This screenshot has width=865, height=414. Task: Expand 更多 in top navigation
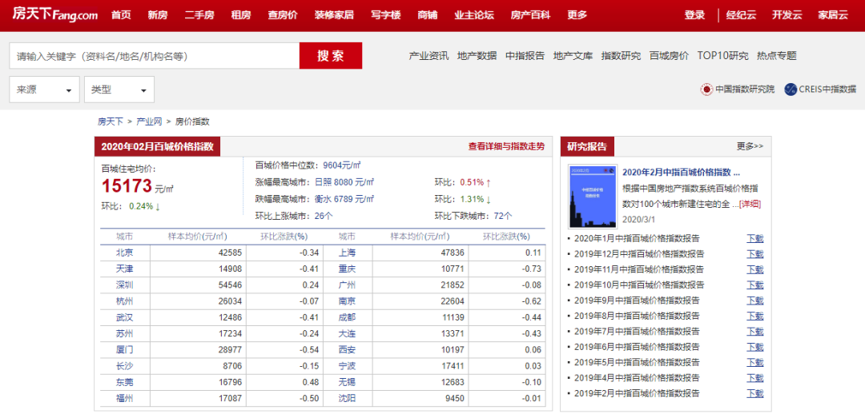(577, 15)
